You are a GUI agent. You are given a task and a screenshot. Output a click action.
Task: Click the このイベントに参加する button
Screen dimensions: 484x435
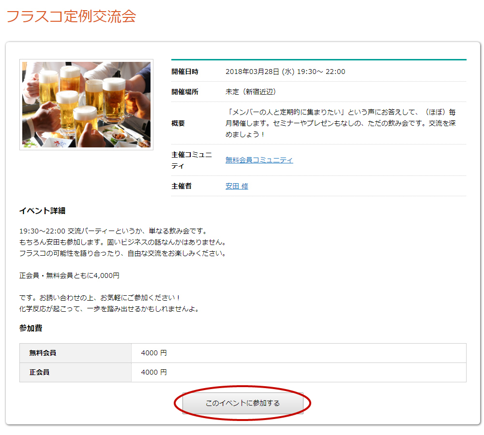[x=242, y=403]
